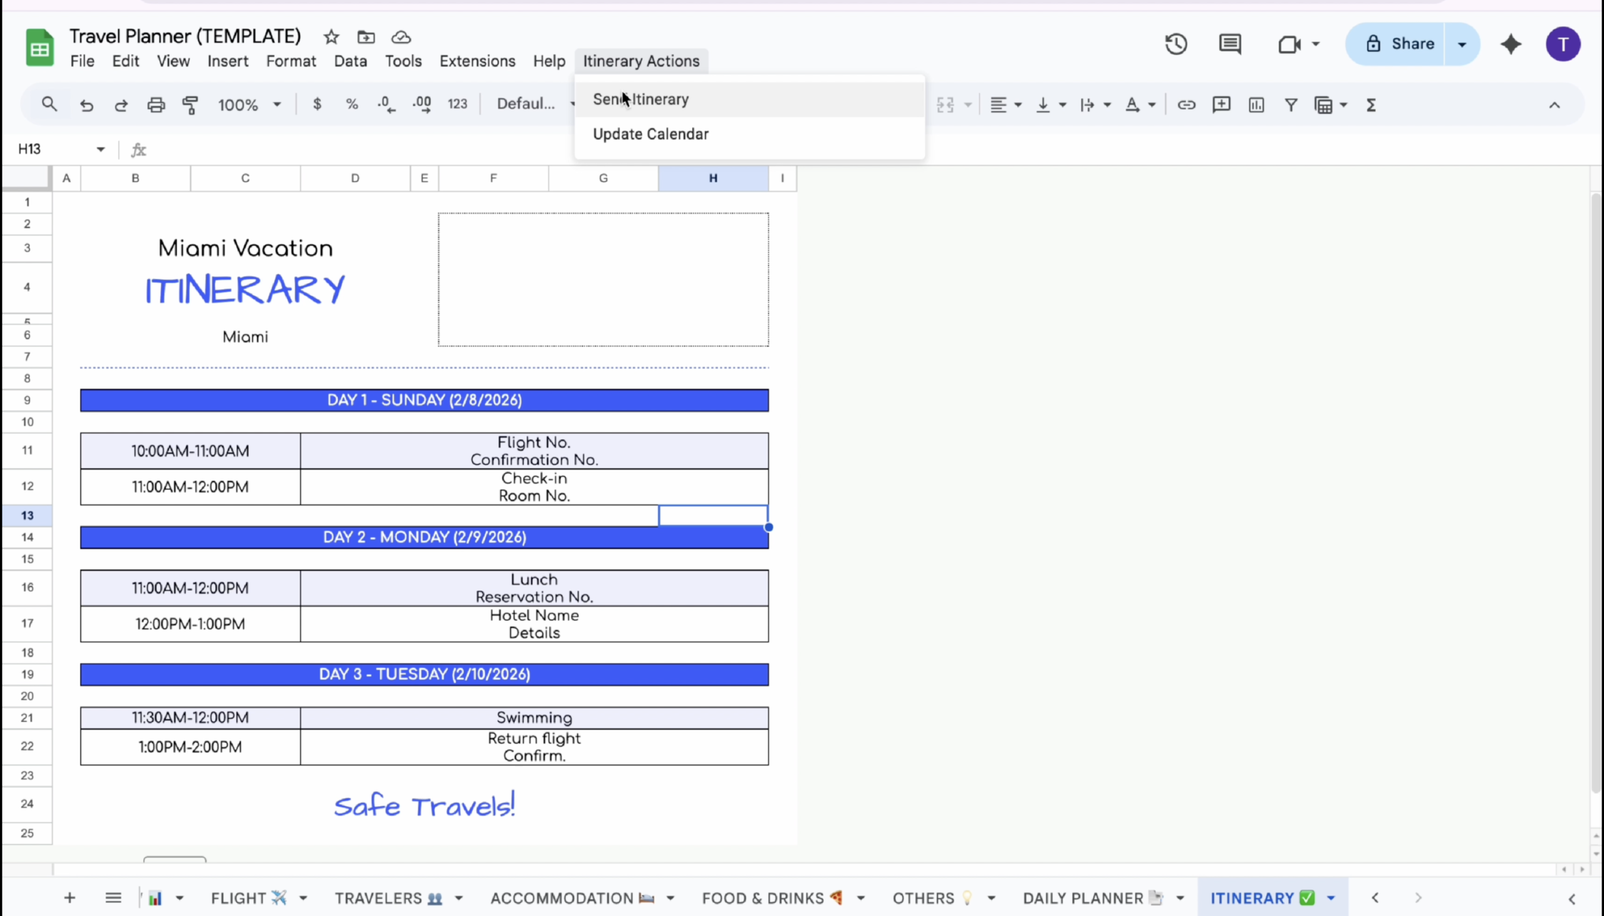Click the insert chart icon

1256,105
